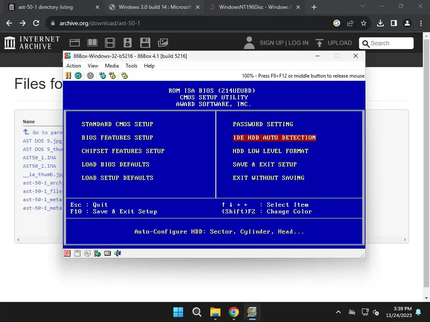Open Internet Archive texts book icon
Screen dimensions: 430x322
92,43
